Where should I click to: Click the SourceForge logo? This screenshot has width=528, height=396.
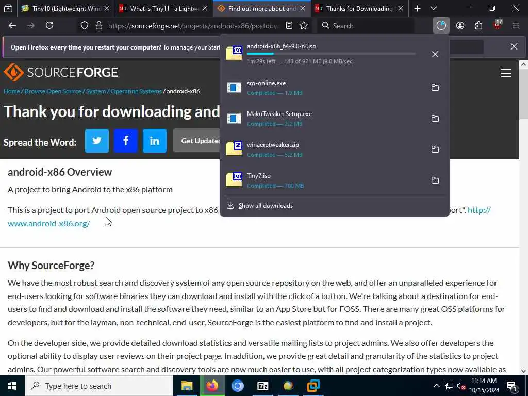[x=61, y=72]
